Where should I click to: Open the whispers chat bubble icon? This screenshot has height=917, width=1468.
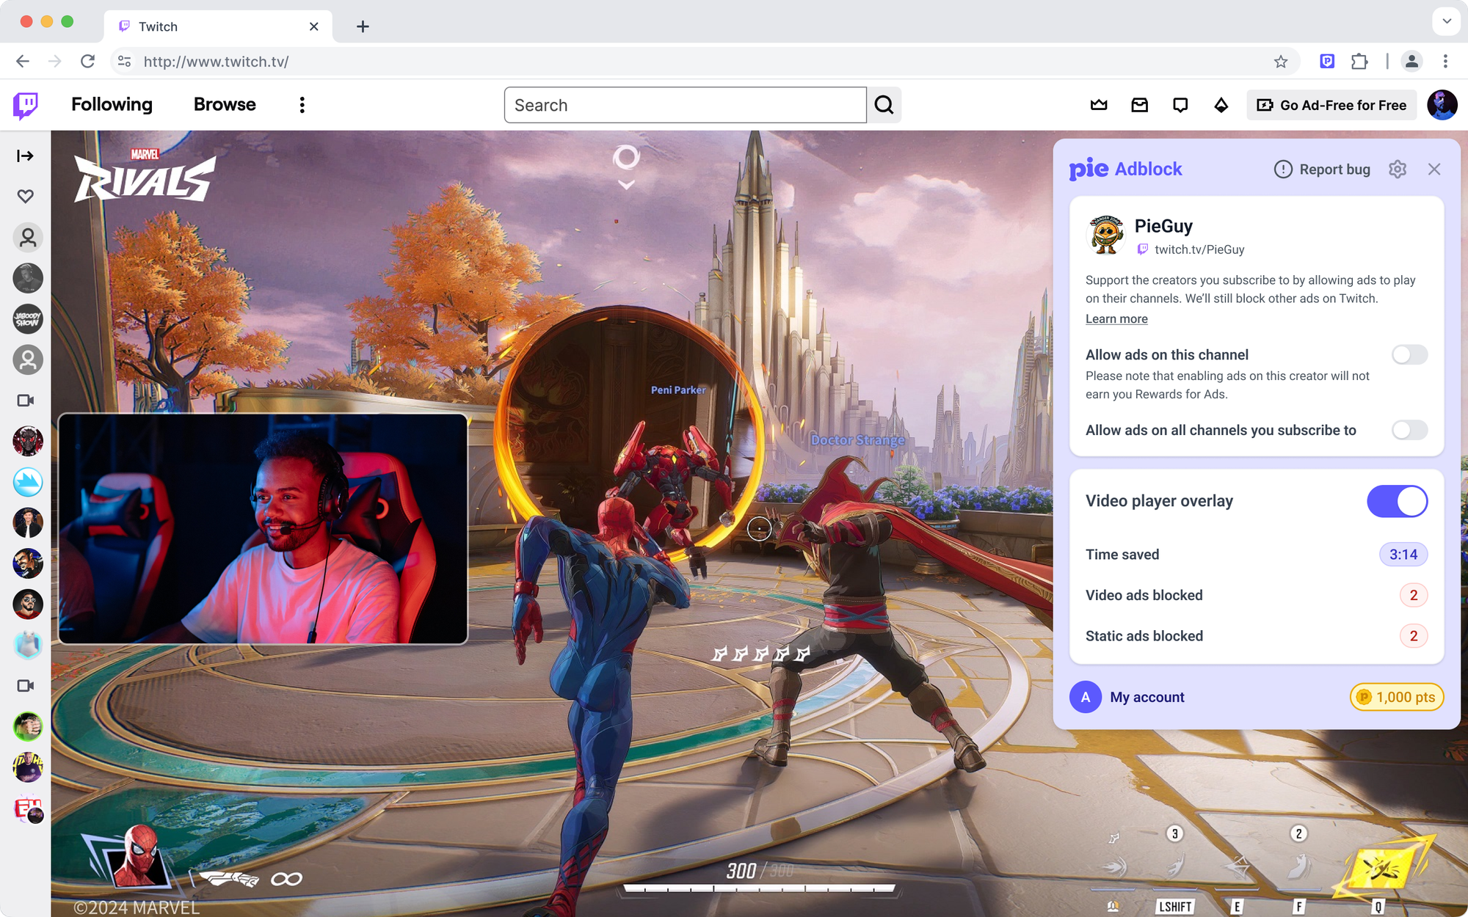click(x=1180, y=105)
